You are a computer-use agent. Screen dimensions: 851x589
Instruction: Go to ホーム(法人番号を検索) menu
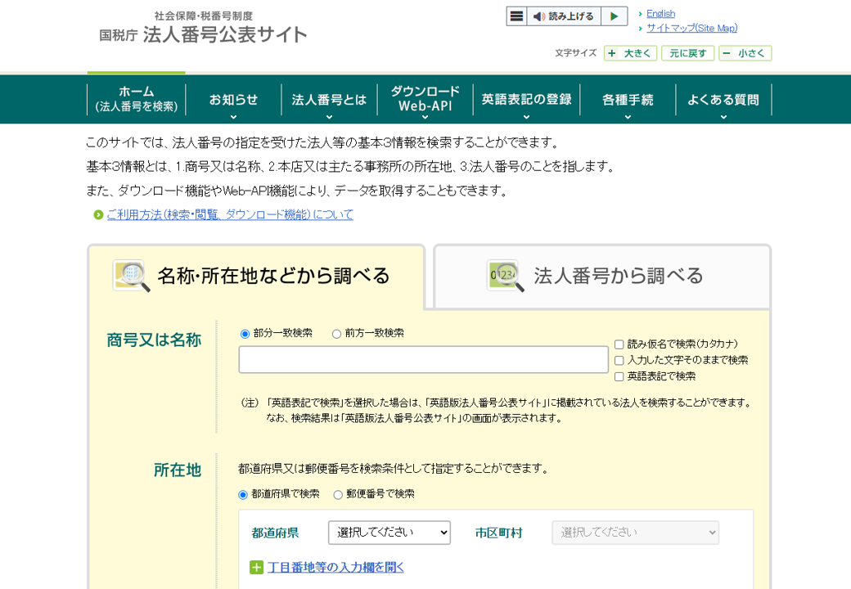136,99
